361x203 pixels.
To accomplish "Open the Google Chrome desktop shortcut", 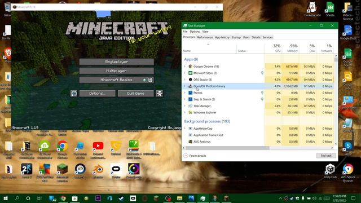I will (x=63, y=149).
